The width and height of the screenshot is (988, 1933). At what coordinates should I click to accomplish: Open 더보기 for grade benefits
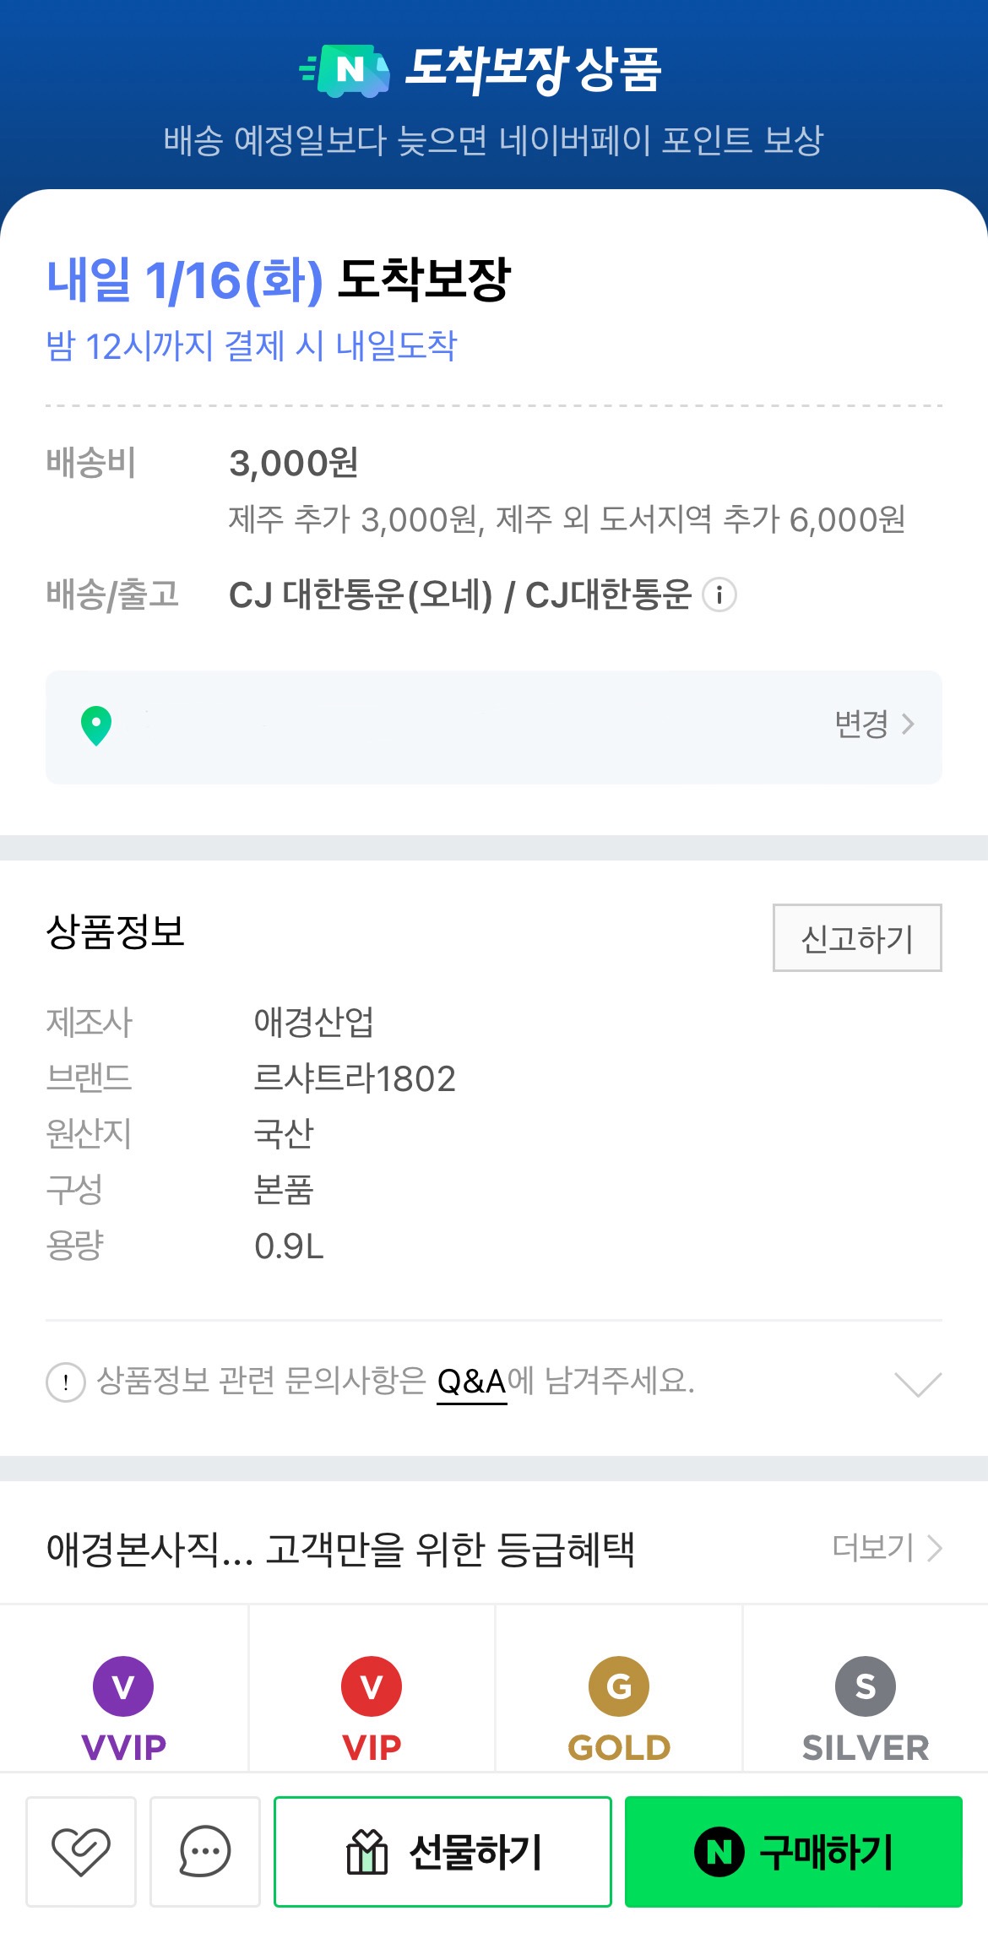click(886, 1548)
